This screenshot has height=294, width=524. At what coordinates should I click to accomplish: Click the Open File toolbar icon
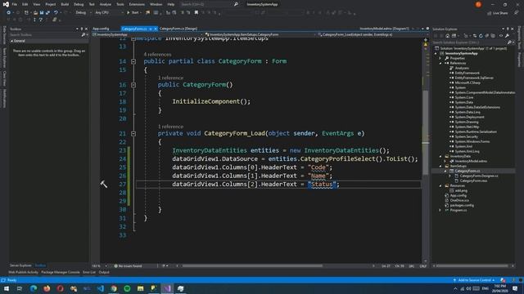tap(35, 12)
